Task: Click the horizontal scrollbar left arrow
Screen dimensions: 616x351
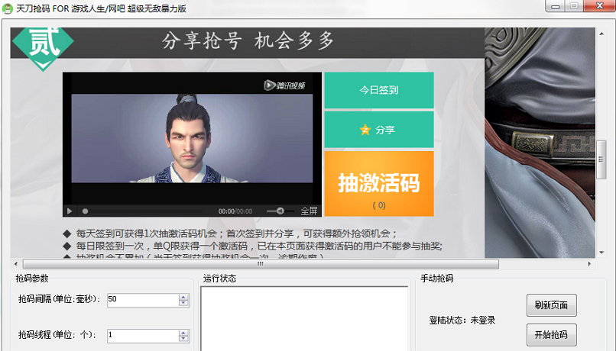Action: (16, 264)
